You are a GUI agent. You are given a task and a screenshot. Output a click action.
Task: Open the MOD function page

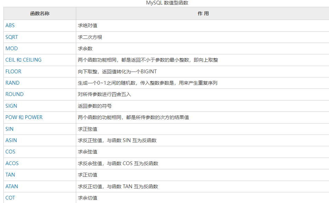click(x=11, y=49)
